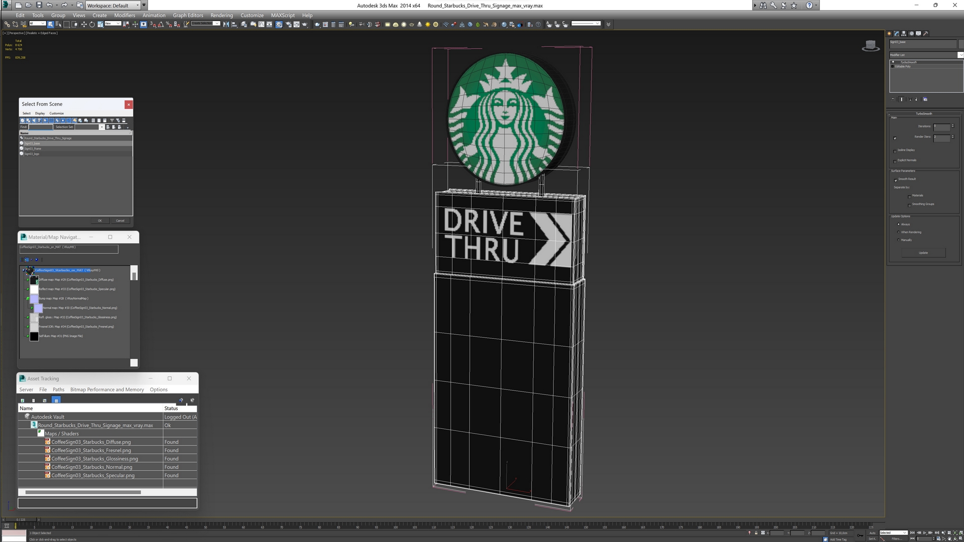Screen dimensions: 964x542
Task: Click the Save File icon in title bar
Action: (39, 6)
